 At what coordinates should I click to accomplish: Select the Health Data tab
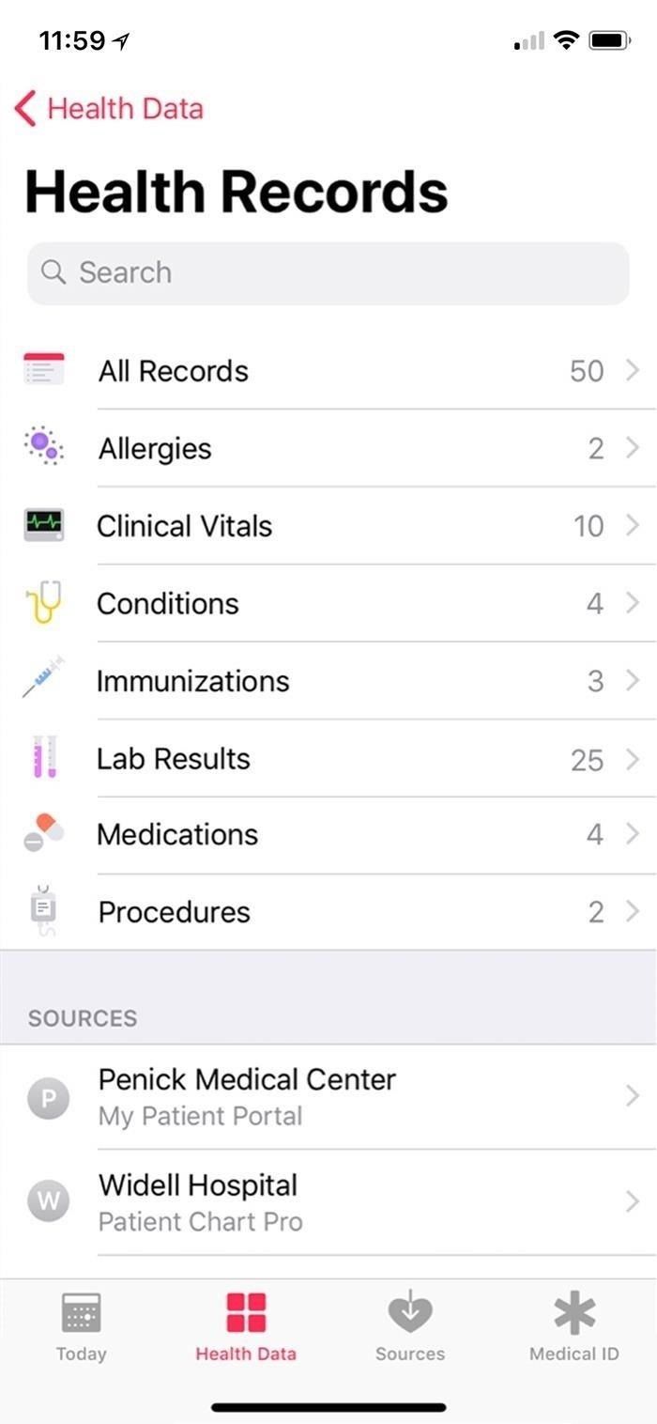pos(246,1326)
